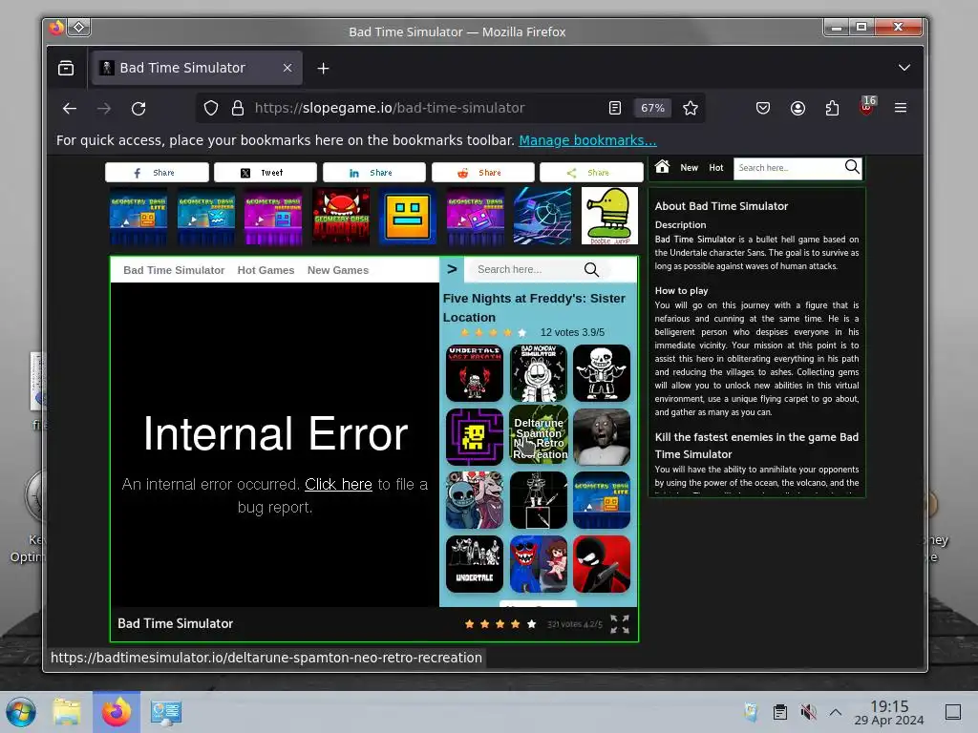
Task: Open the file manager in taskbar
Action: (x=67, y=712)
